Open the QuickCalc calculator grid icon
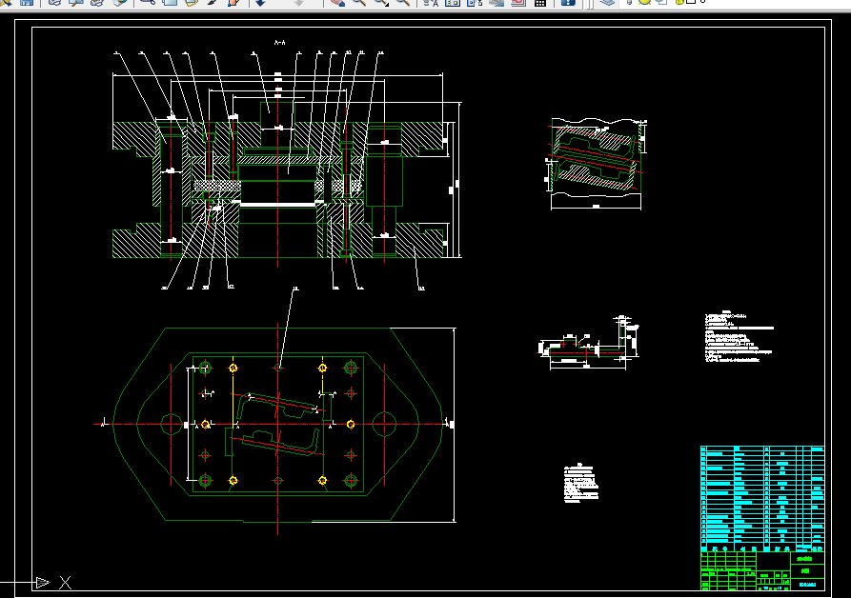Image resolution: width=851 pixels, height=598 pixels. (x=540, y=3)
